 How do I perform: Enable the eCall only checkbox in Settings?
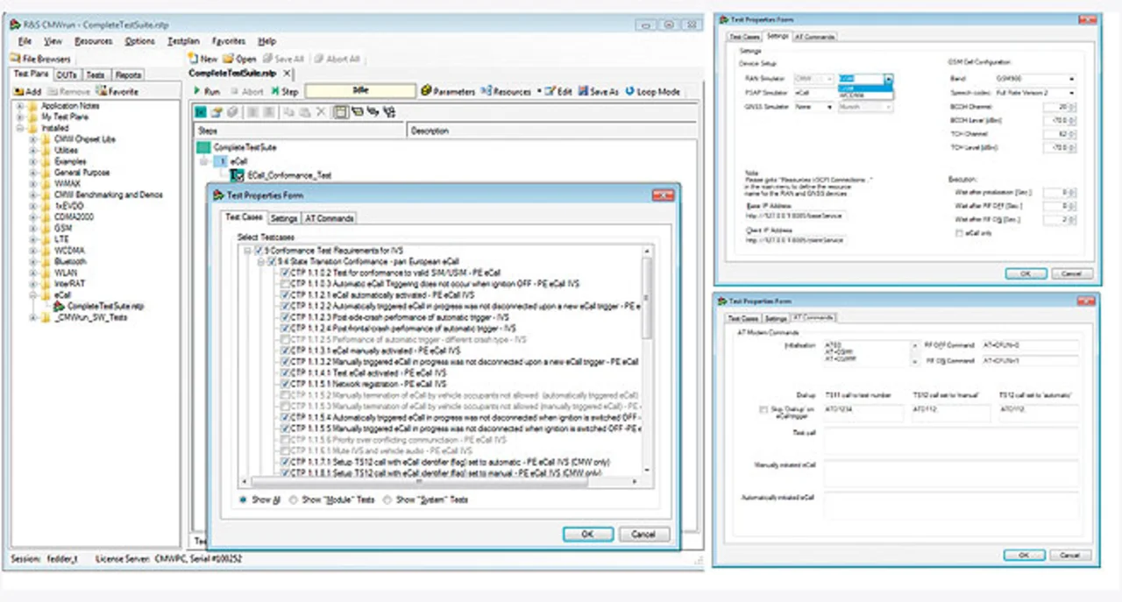pyautogui.click(x=958, y=232)
